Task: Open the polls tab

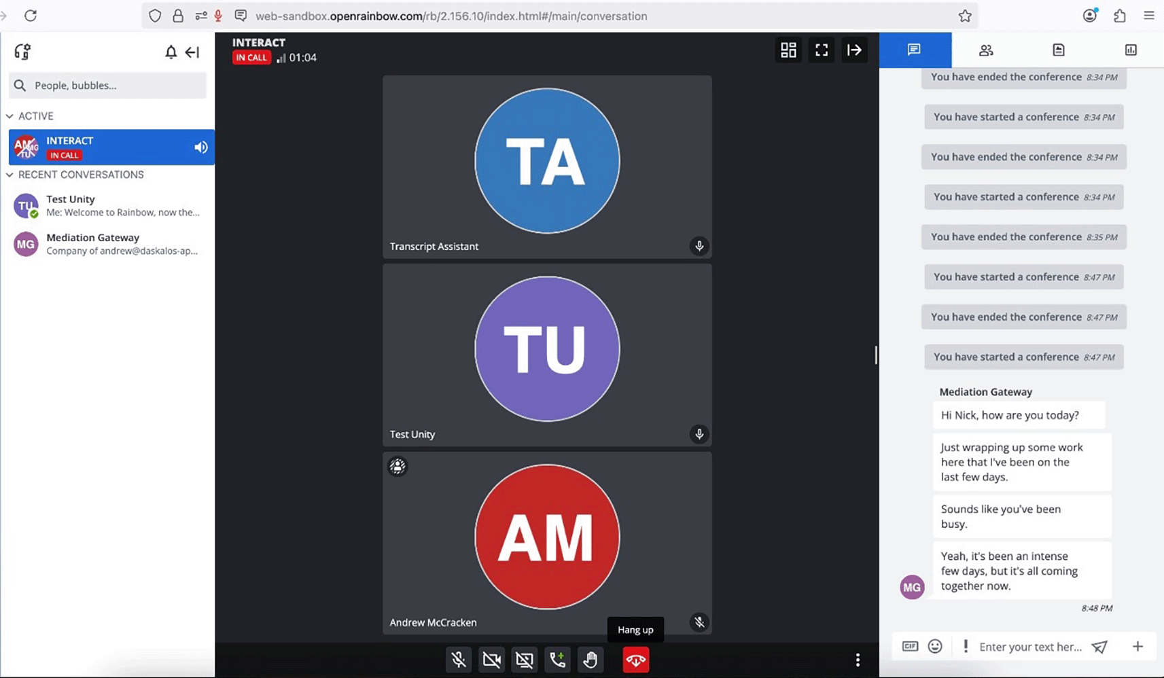Action: (1130, 50)
